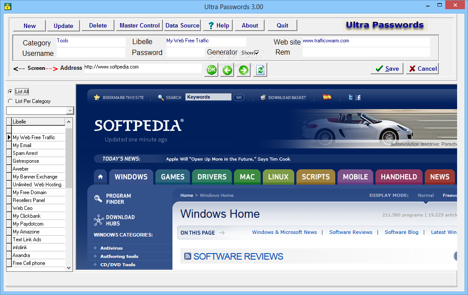Click the red X on Cancel
The height and width of the screenshot is (295, 468).
coord(412,69)
